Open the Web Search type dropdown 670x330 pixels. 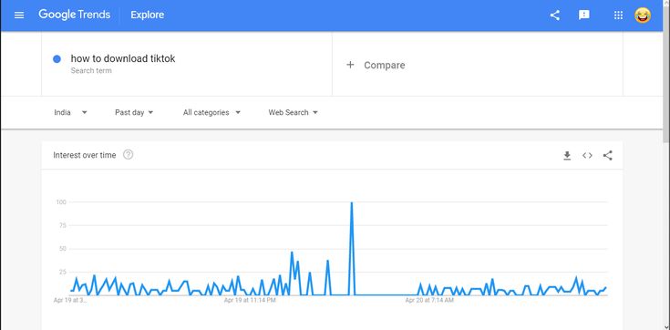click(294, 112)
